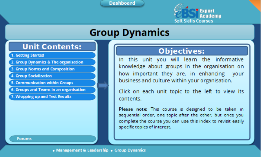The image size is (261, 157).
Task: Click the Group Dynamics breadcrumb link
Action: coord(130,150)
